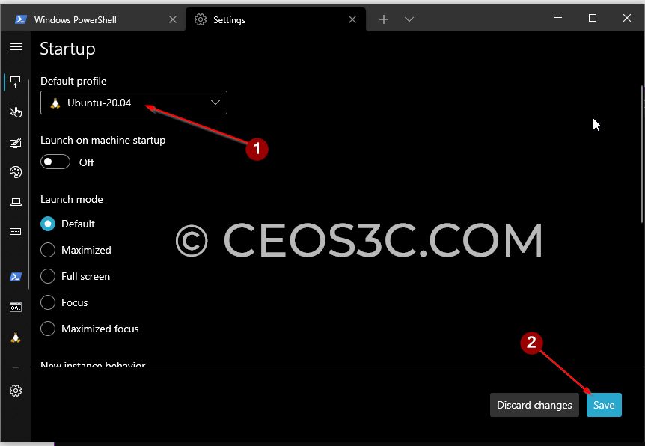Click the gear icon on Settings tab
The height and width of the screenshot is (446, 645).
[201, 19]
